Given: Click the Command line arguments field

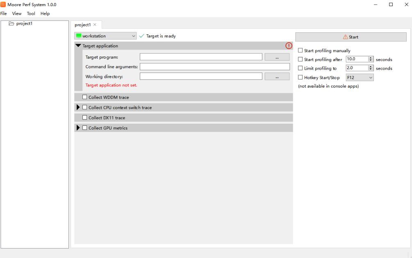Looking at the screenshot, I should pos(214,66).
